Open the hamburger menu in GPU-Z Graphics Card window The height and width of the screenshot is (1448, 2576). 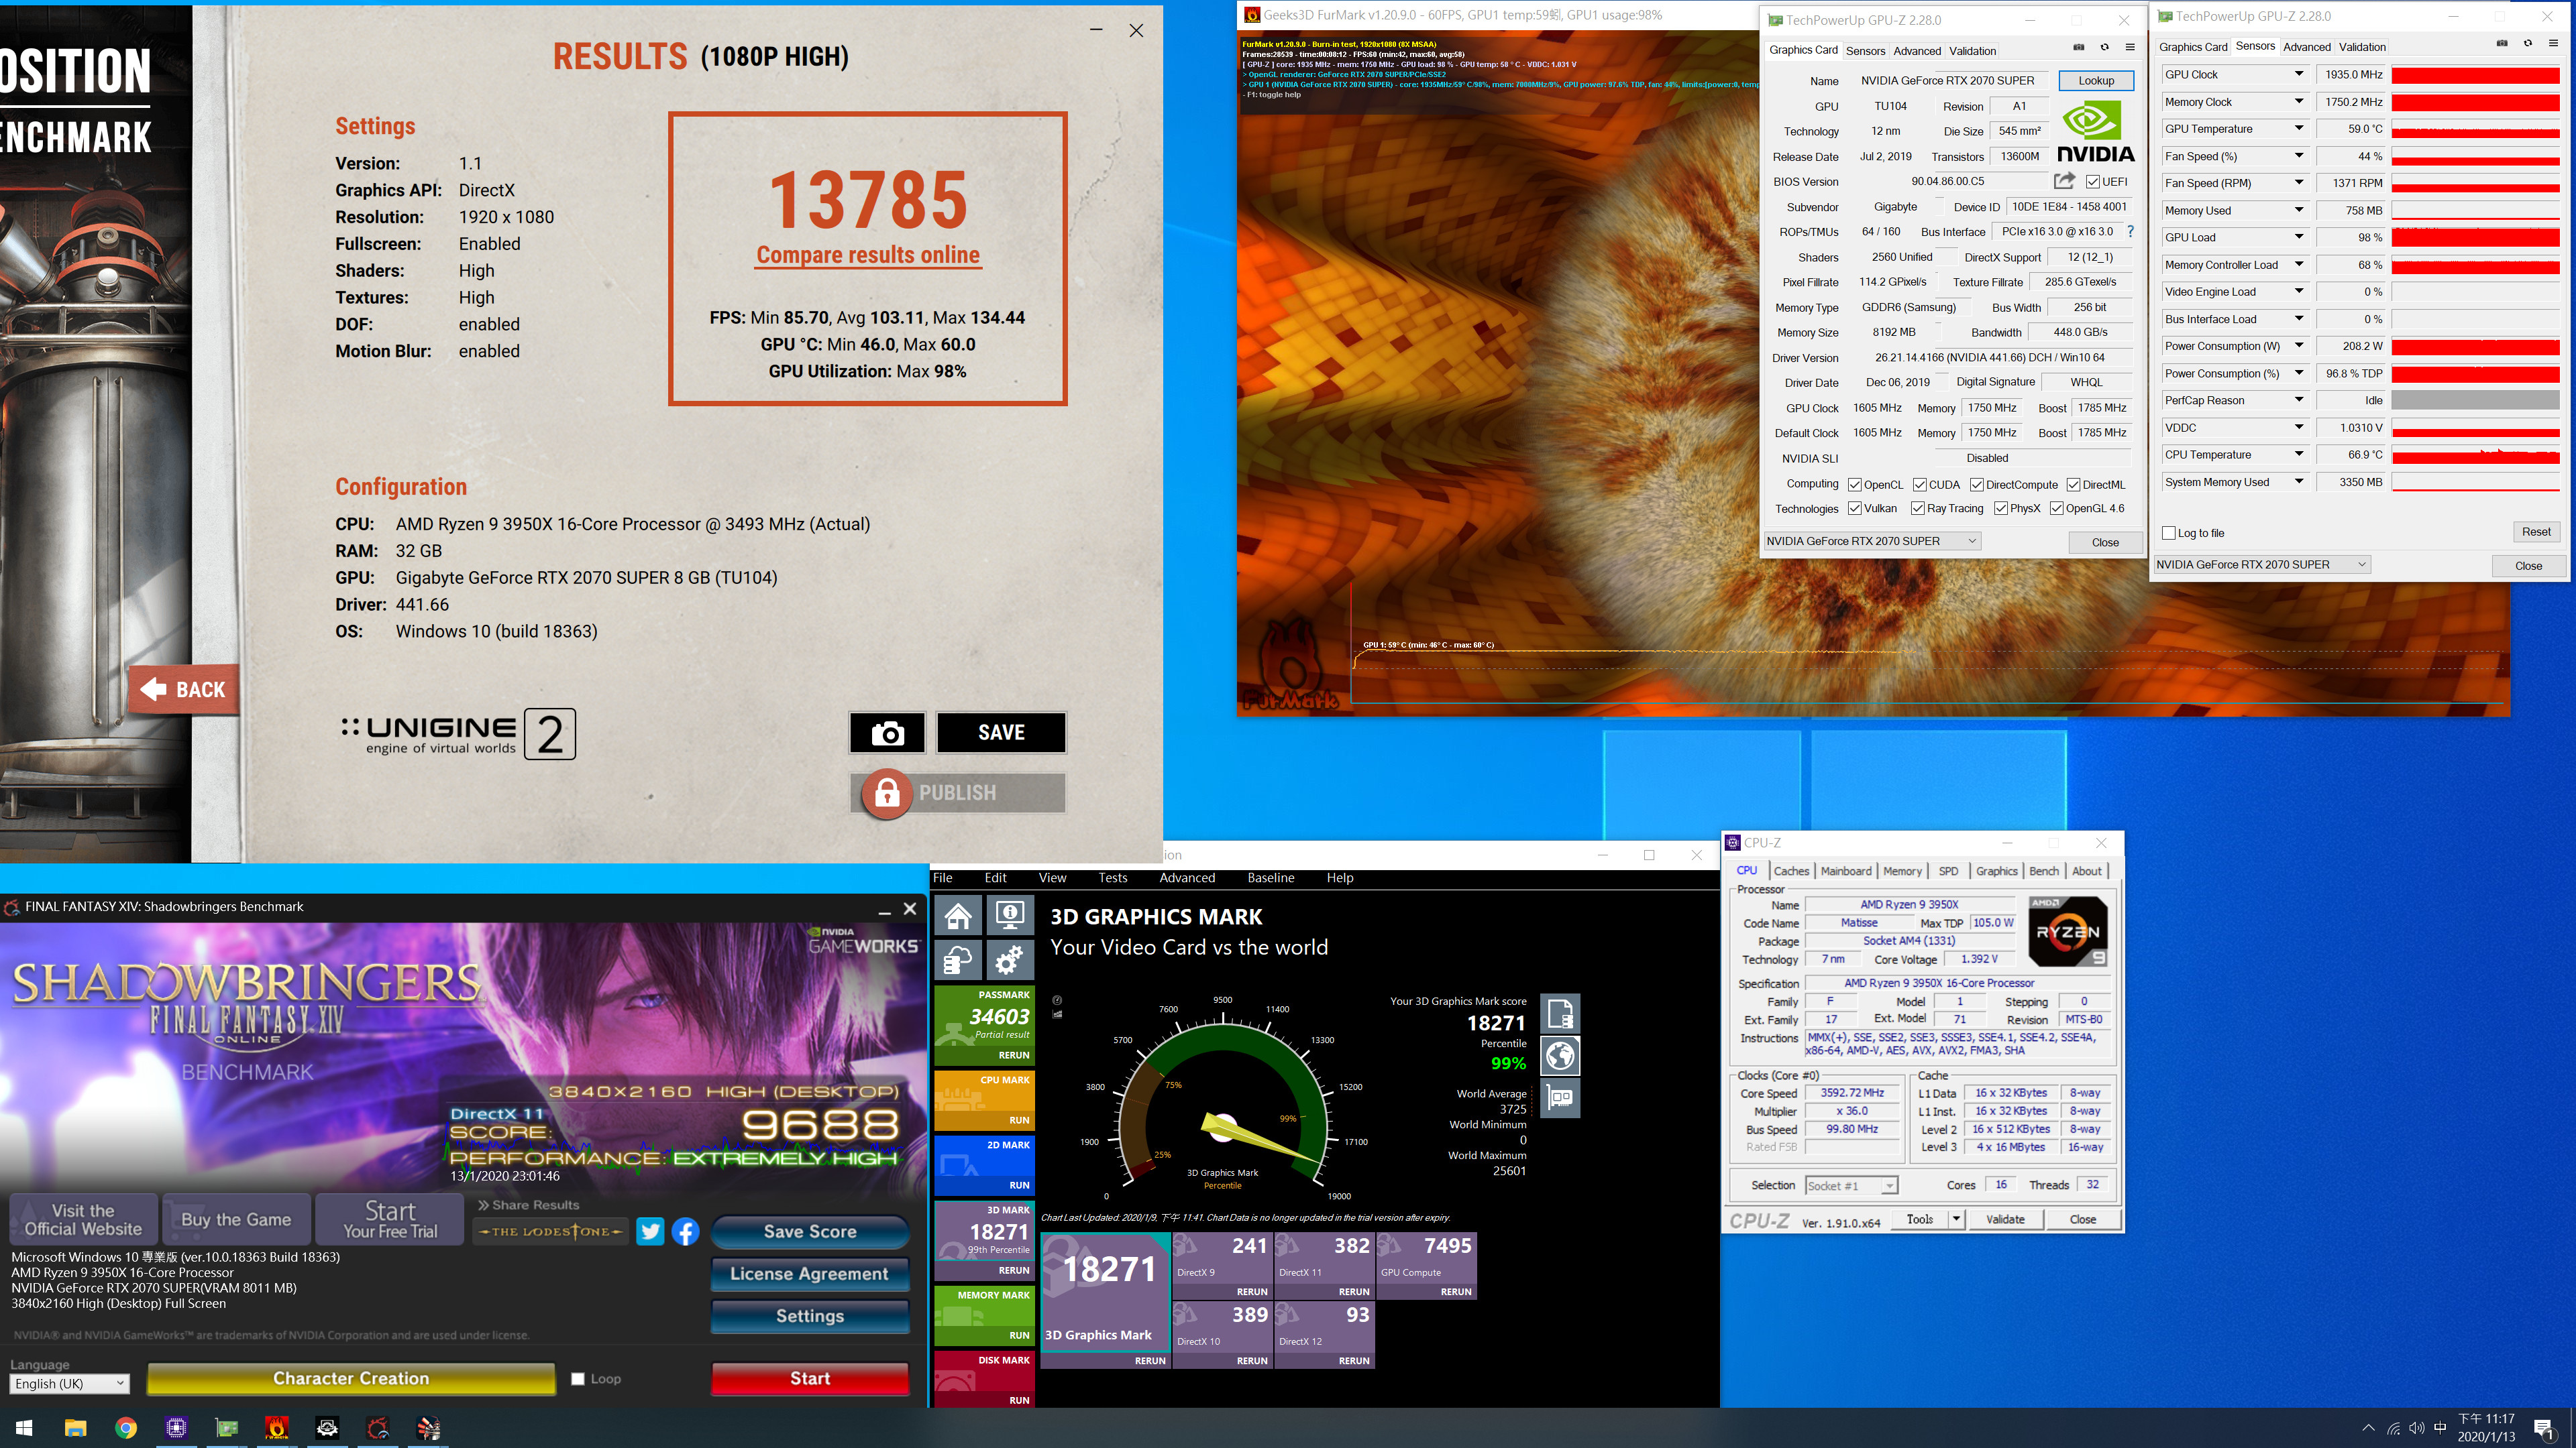coord(2130,47)
